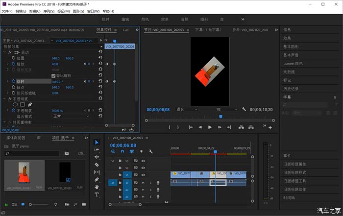This screenshot has width=343, height=216.
Task: Open program monitor wrench settings
Action: tap(244, 109)
